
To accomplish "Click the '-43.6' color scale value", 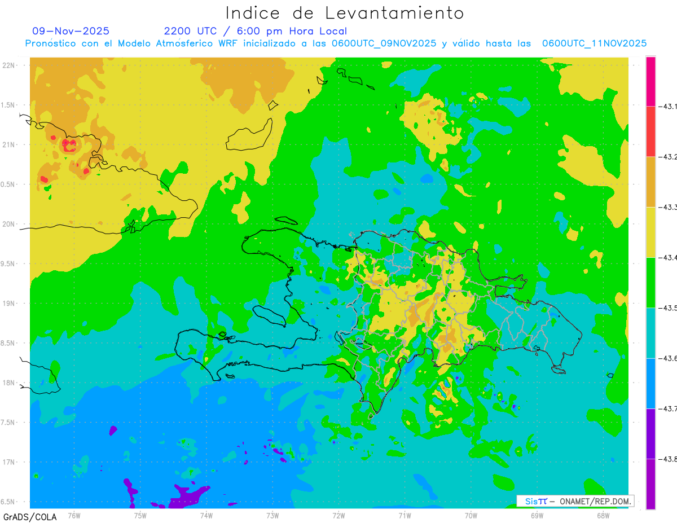I will pos(668,358).
